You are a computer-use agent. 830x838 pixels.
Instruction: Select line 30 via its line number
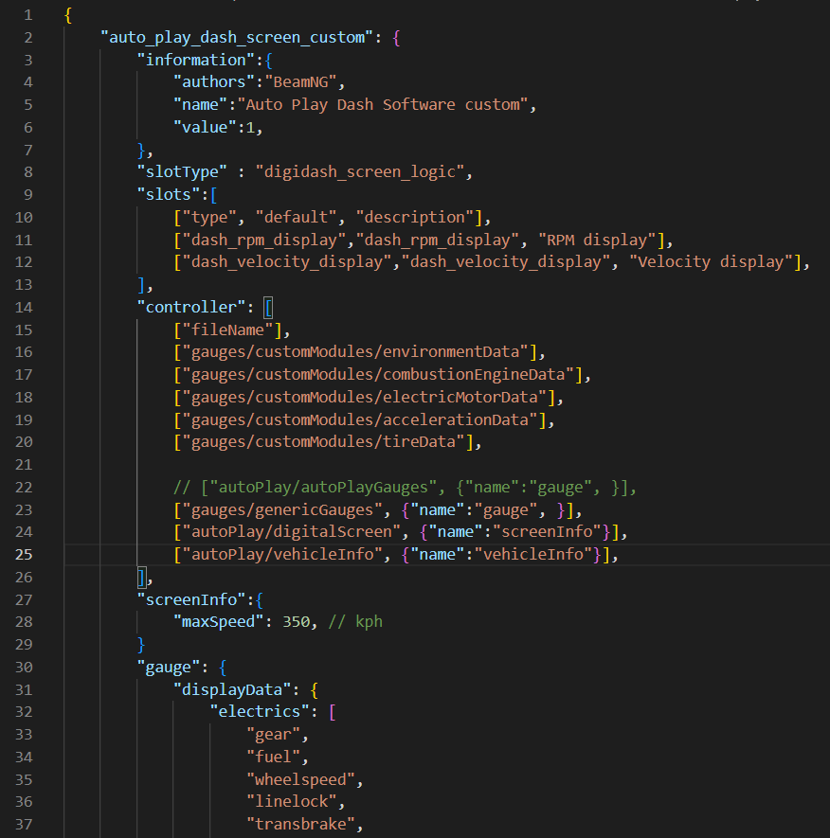[x=24, y=668]
